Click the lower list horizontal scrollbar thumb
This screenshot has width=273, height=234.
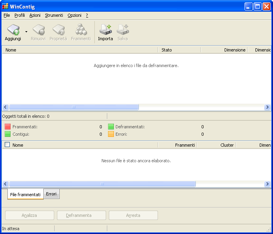(x=102, y=184)
